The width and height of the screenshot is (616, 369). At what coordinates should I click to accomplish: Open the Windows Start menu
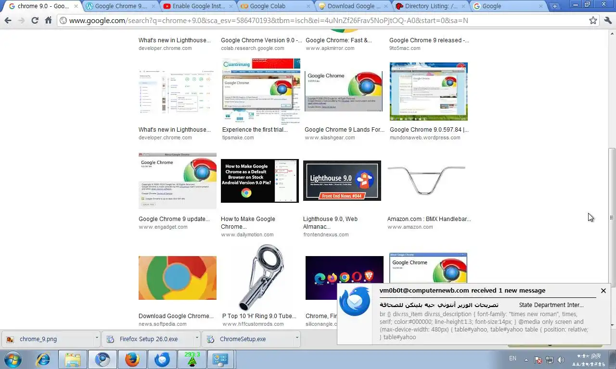pyautogui.click(x=13, y=359)
